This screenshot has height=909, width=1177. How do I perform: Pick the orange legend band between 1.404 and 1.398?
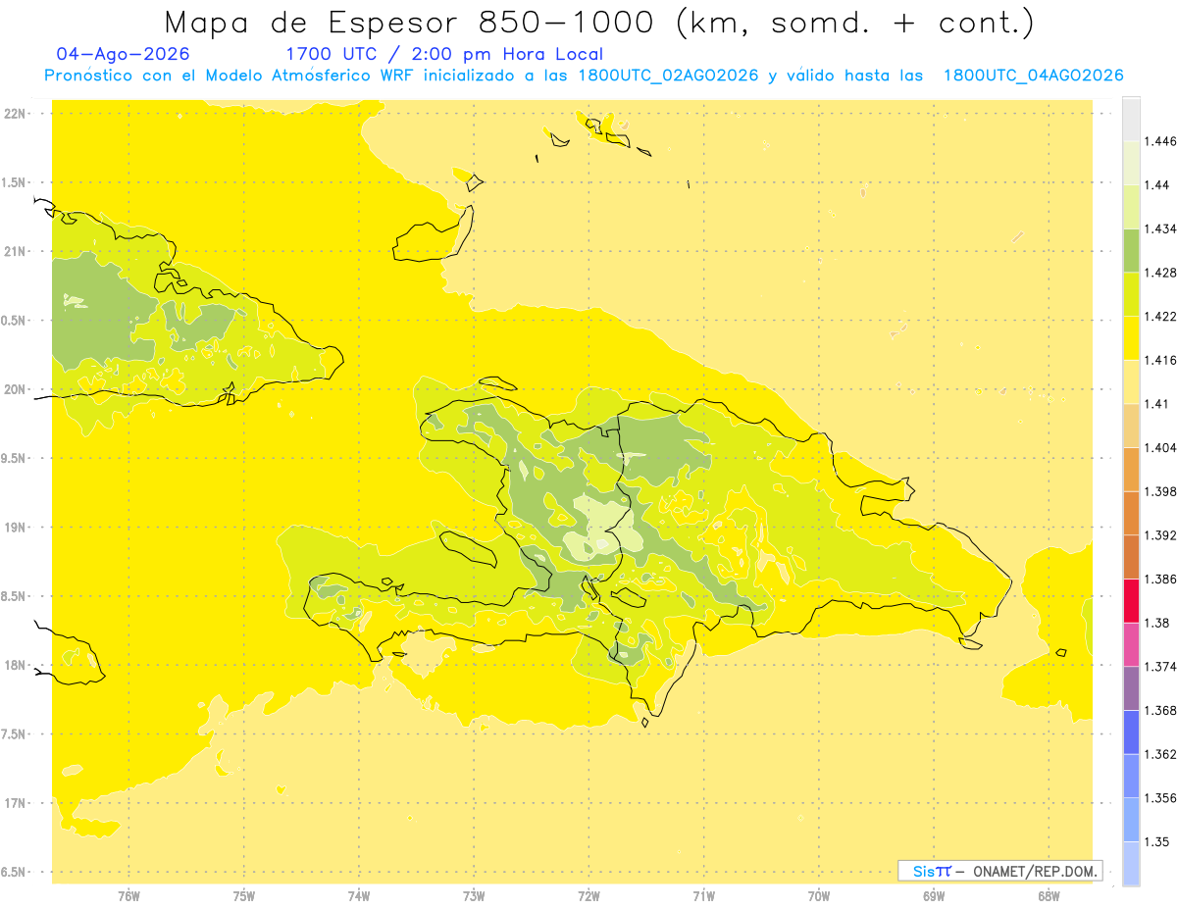coord(1131,469)
